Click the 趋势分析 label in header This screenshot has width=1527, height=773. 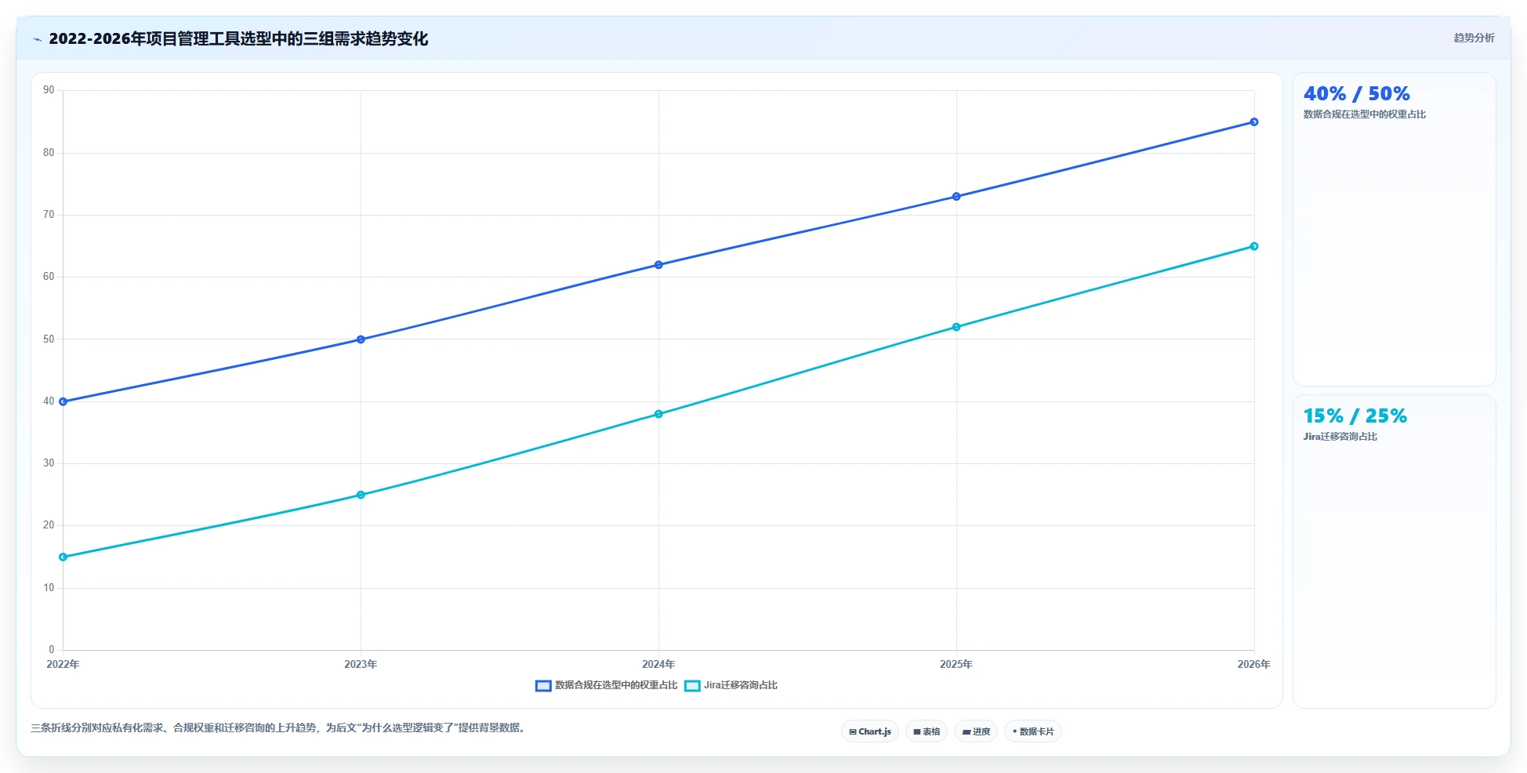[x=1474, y=38]
